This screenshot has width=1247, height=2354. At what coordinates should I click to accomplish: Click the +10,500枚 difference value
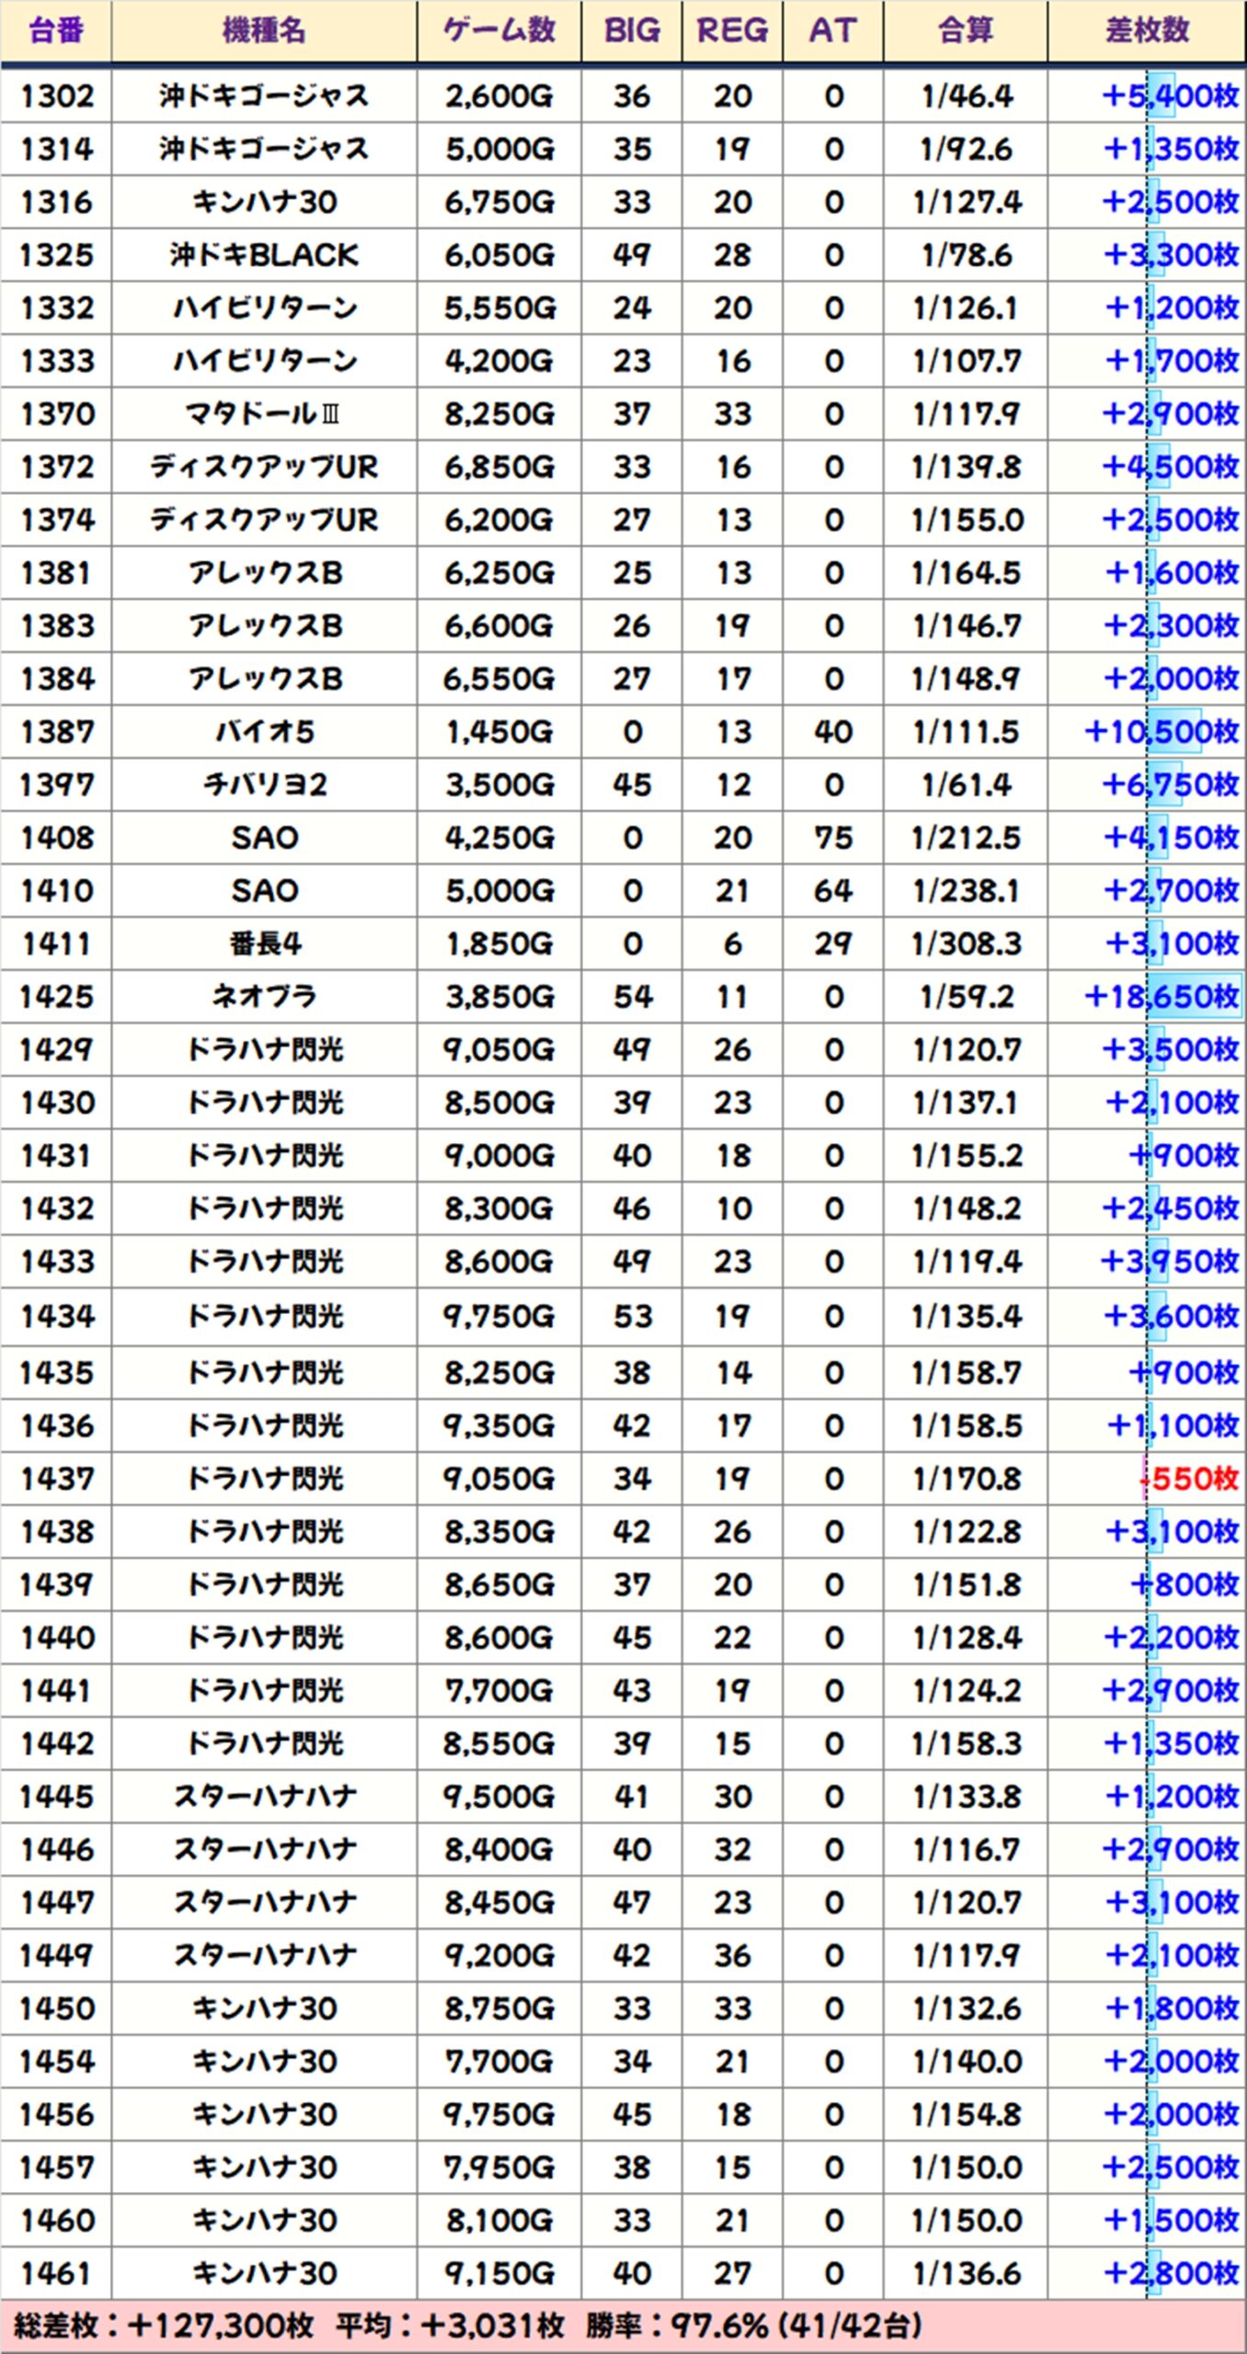[1161, 732]
